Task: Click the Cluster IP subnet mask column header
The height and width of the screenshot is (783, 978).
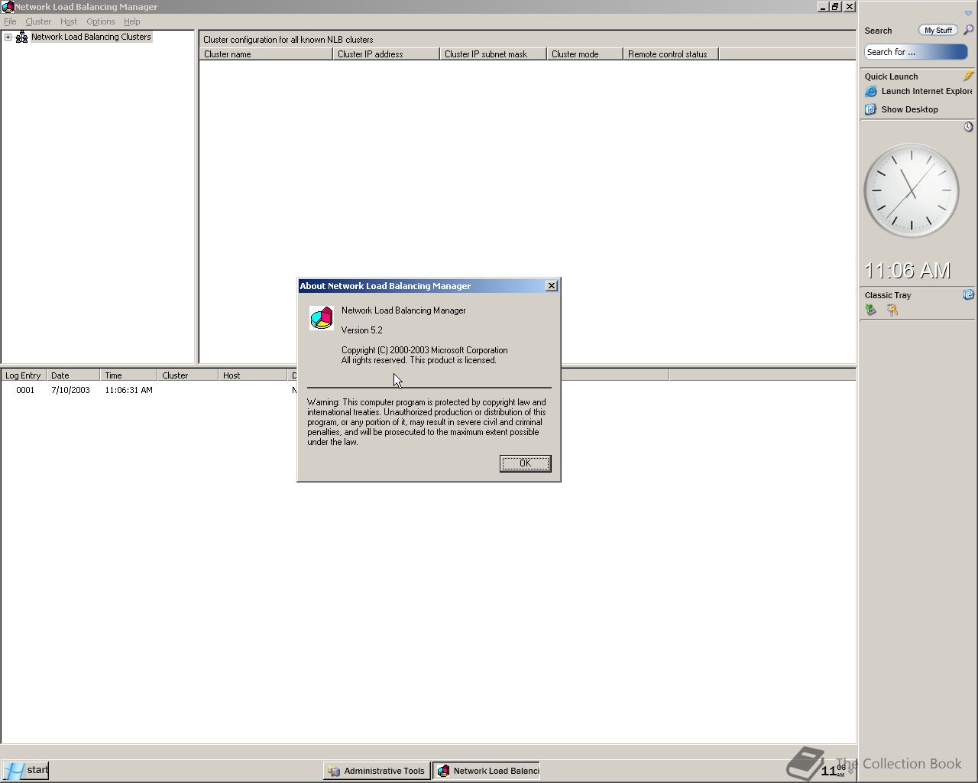Action: tap(493, 54)
